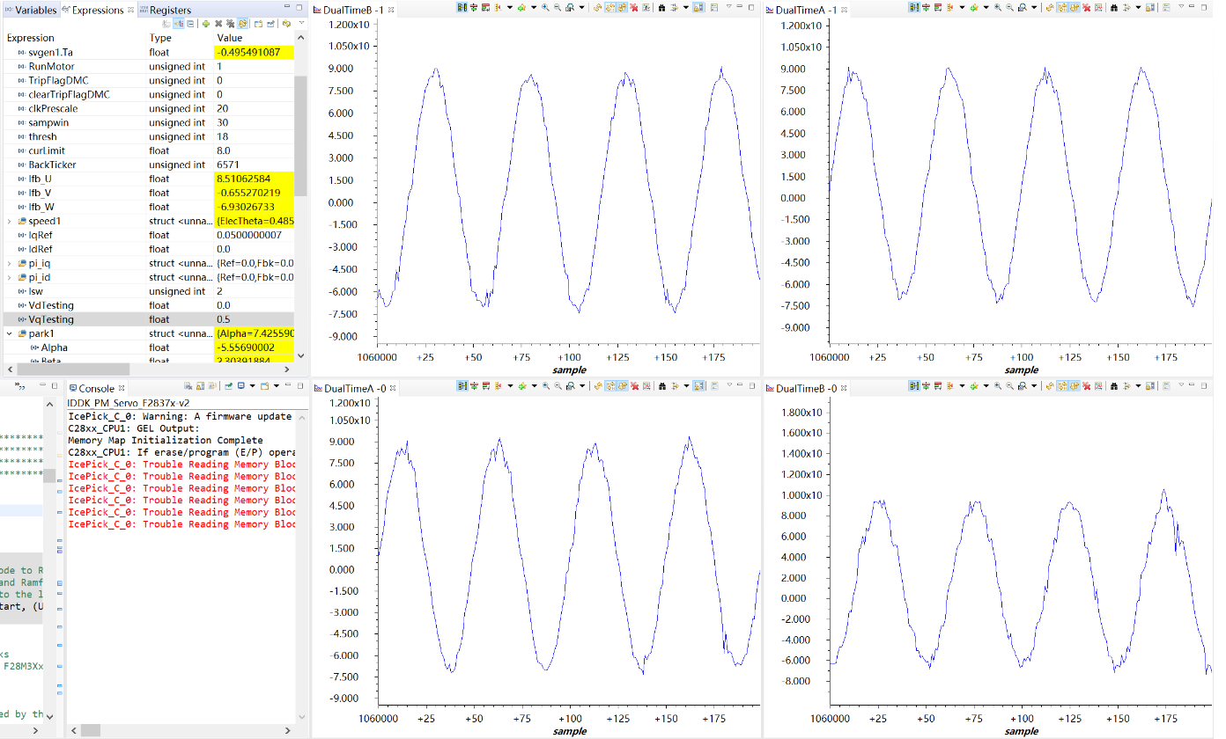The height and width of the screenshot is (739, 1226).
Task: Click the Expression column header
Action: pyautogui.click(x=75, y=38)
